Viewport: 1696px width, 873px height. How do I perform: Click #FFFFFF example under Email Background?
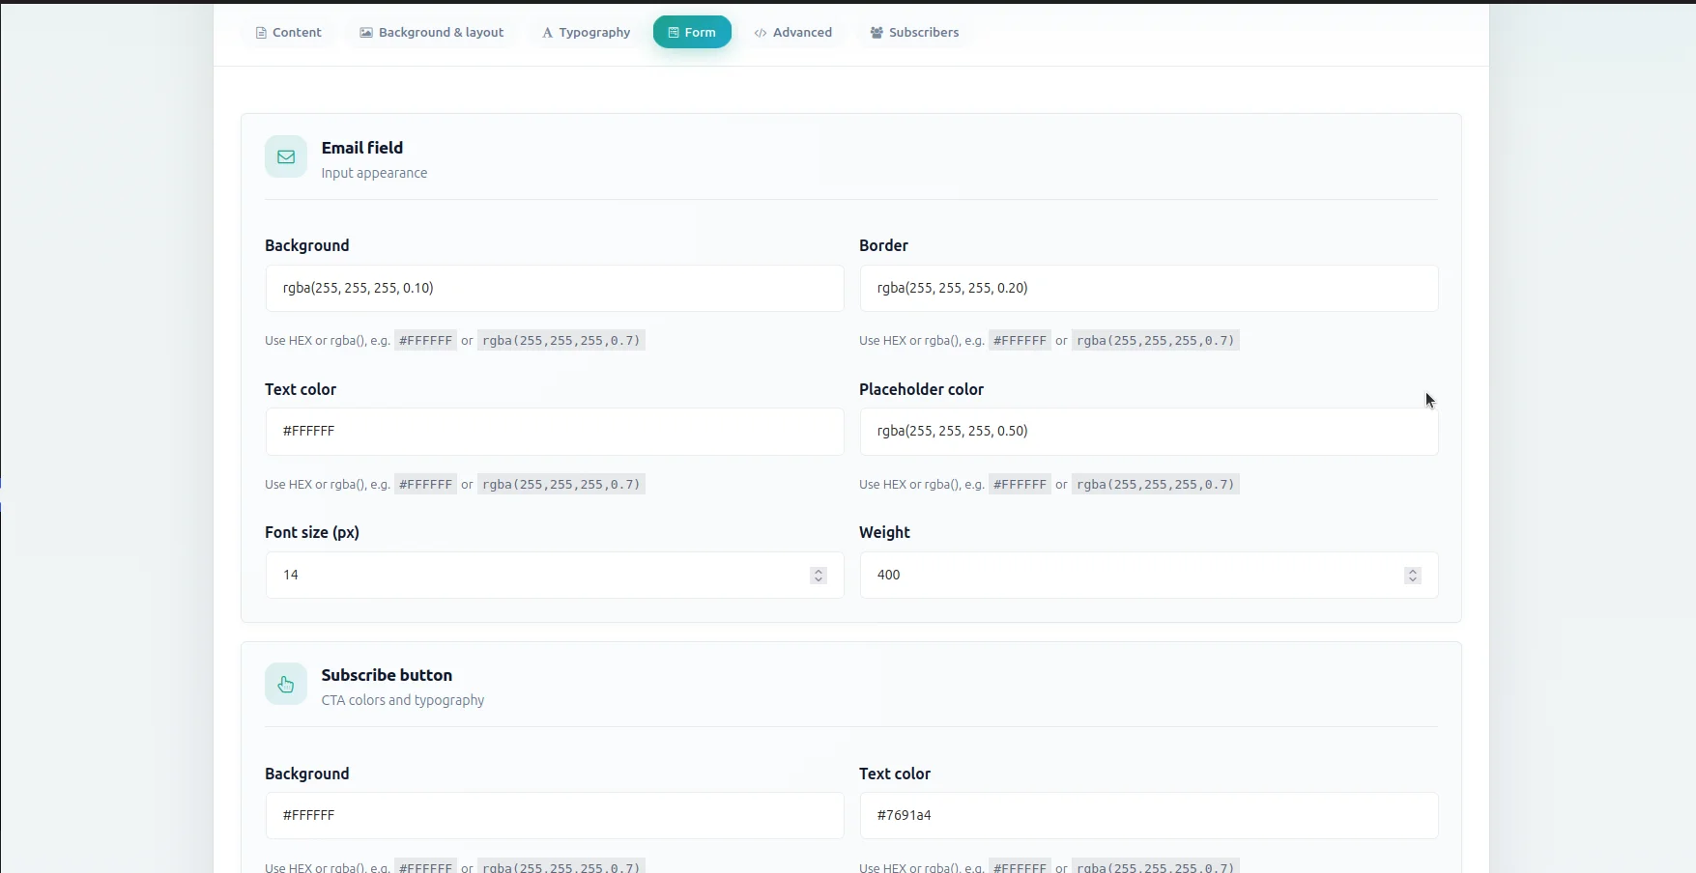coord(425,340)
